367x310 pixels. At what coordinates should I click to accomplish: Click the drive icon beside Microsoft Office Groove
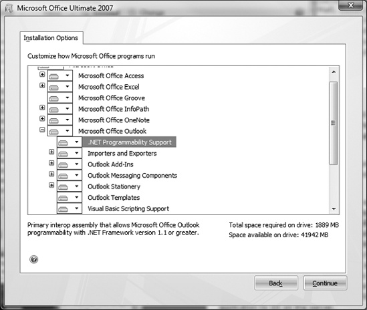[54, 98]
